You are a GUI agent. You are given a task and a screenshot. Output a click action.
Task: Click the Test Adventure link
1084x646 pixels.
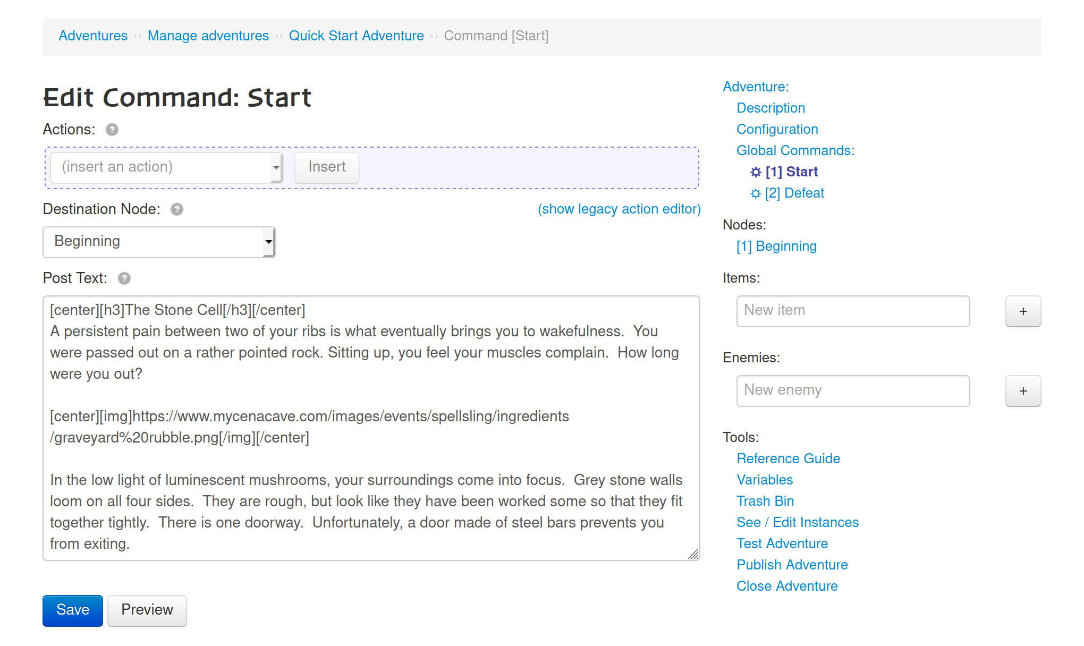pos(782,543)
